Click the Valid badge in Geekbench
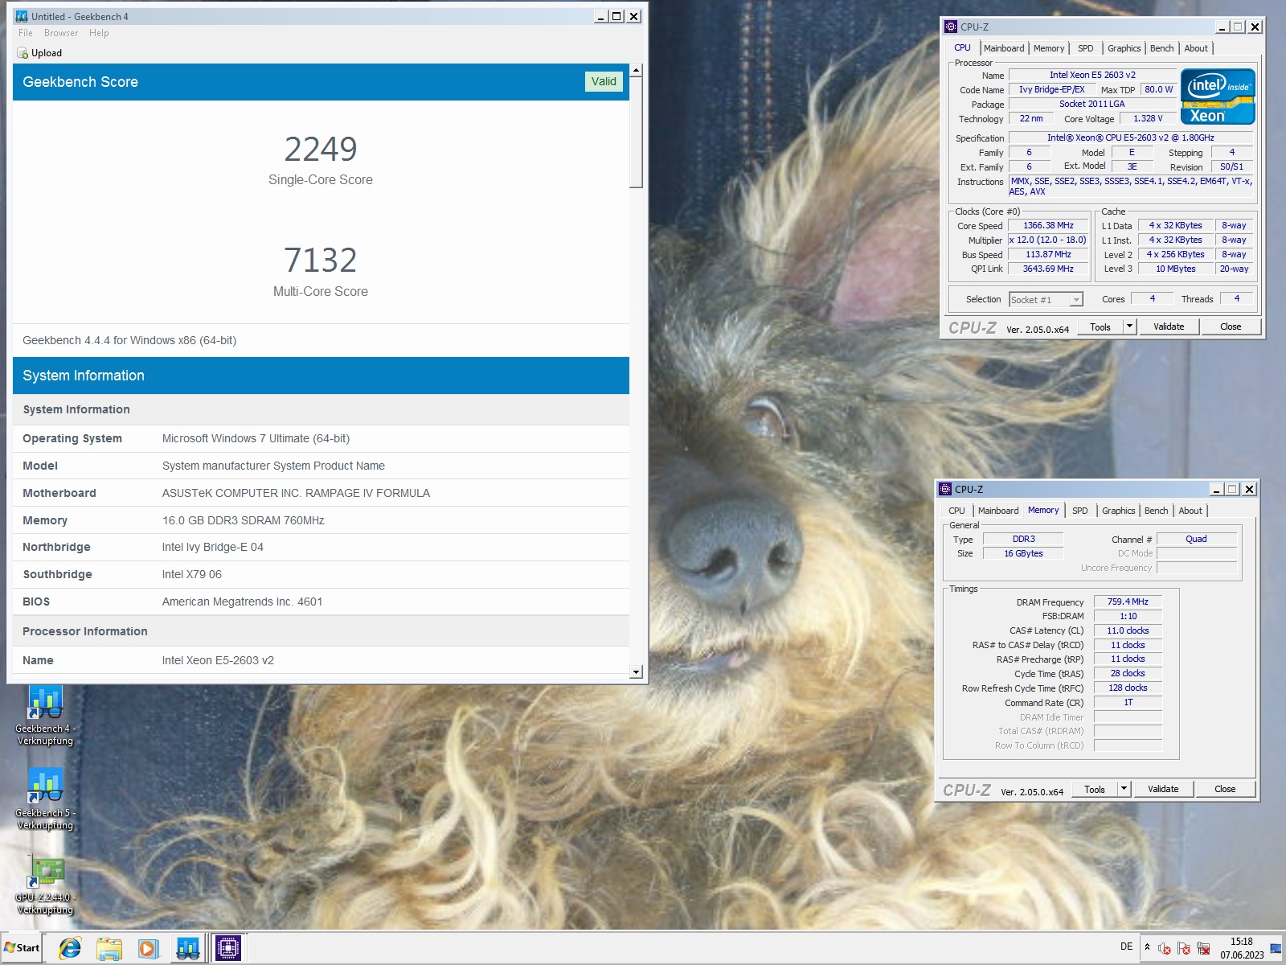1286x965 pixels. (604, 81)
